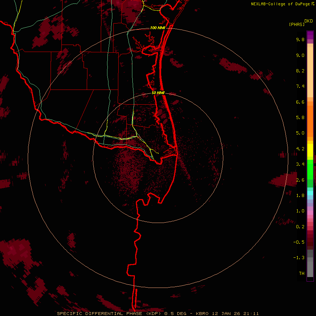Screen dimensions: 316x316
Task: Click the 5.8 scale value
Action: pyautogui.click(x=300, y=118)
